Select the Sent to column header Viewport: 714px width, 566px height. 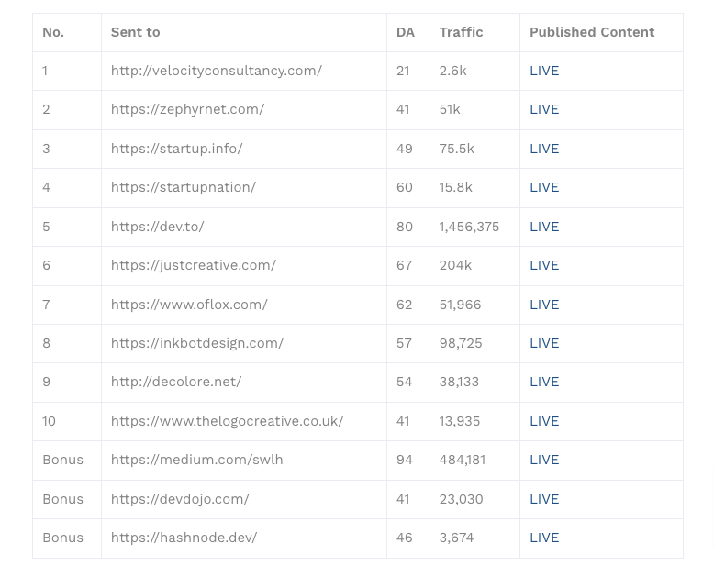(x=135, y=32)
